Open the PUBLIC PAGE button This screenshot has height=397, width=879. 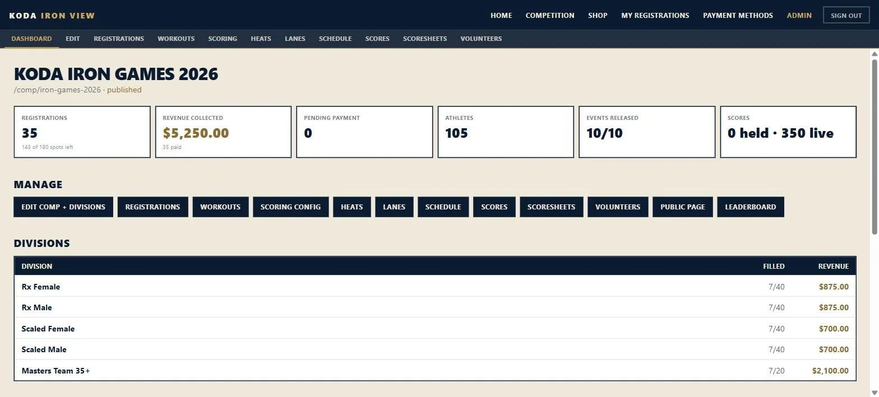[x=682, y=207]
